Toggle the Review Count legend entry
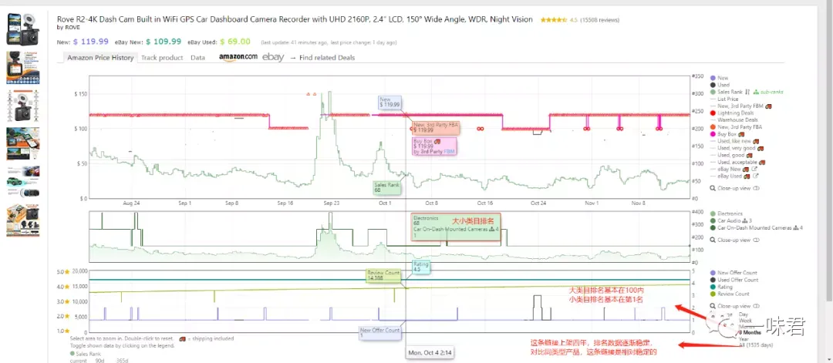 pos(730,294)
